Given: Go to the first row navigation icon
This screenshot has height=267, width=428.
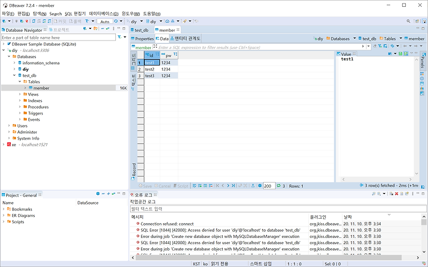Looking at the screenshot, I should point(217,186).
